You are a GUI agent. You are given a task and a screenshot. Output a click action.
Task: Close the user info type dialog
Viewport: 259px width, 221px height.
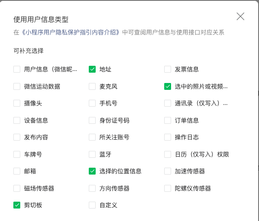coord(240,17)
